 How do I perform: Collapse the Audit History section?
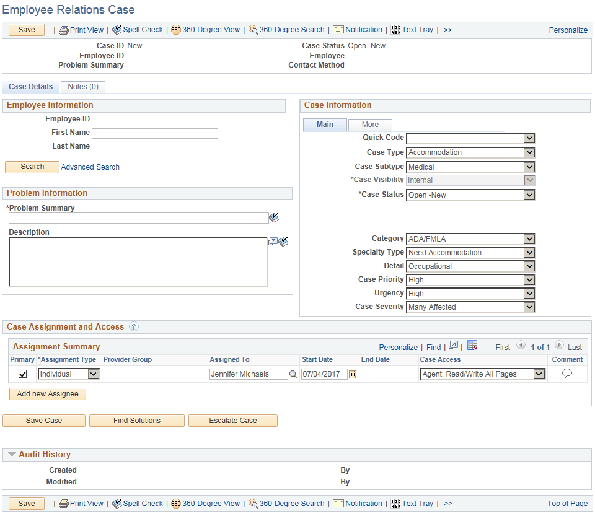[12, 454]
